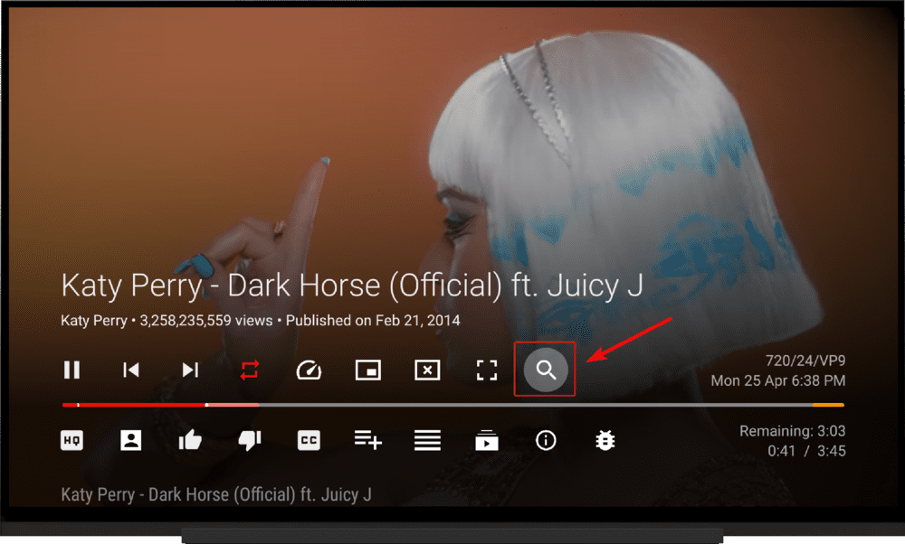The width and height of the screenshot is (905, 544).
Task: Open the bug debug info icon
Action: (605, 441)
